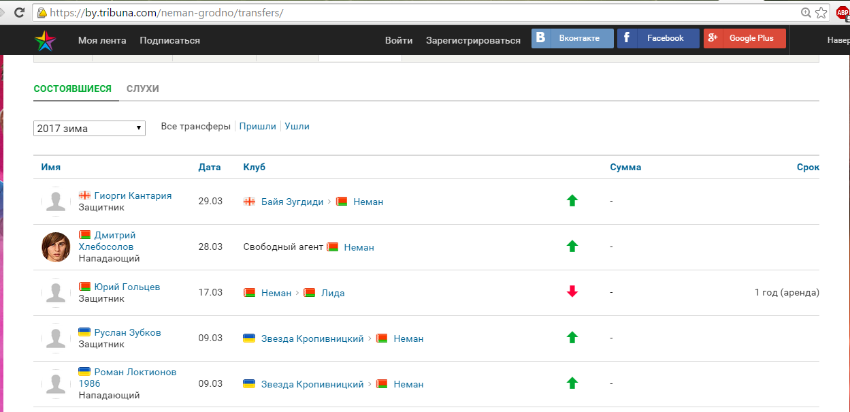
Task: Filter transfers by Пришли
Action: click(x=258, y=126)
